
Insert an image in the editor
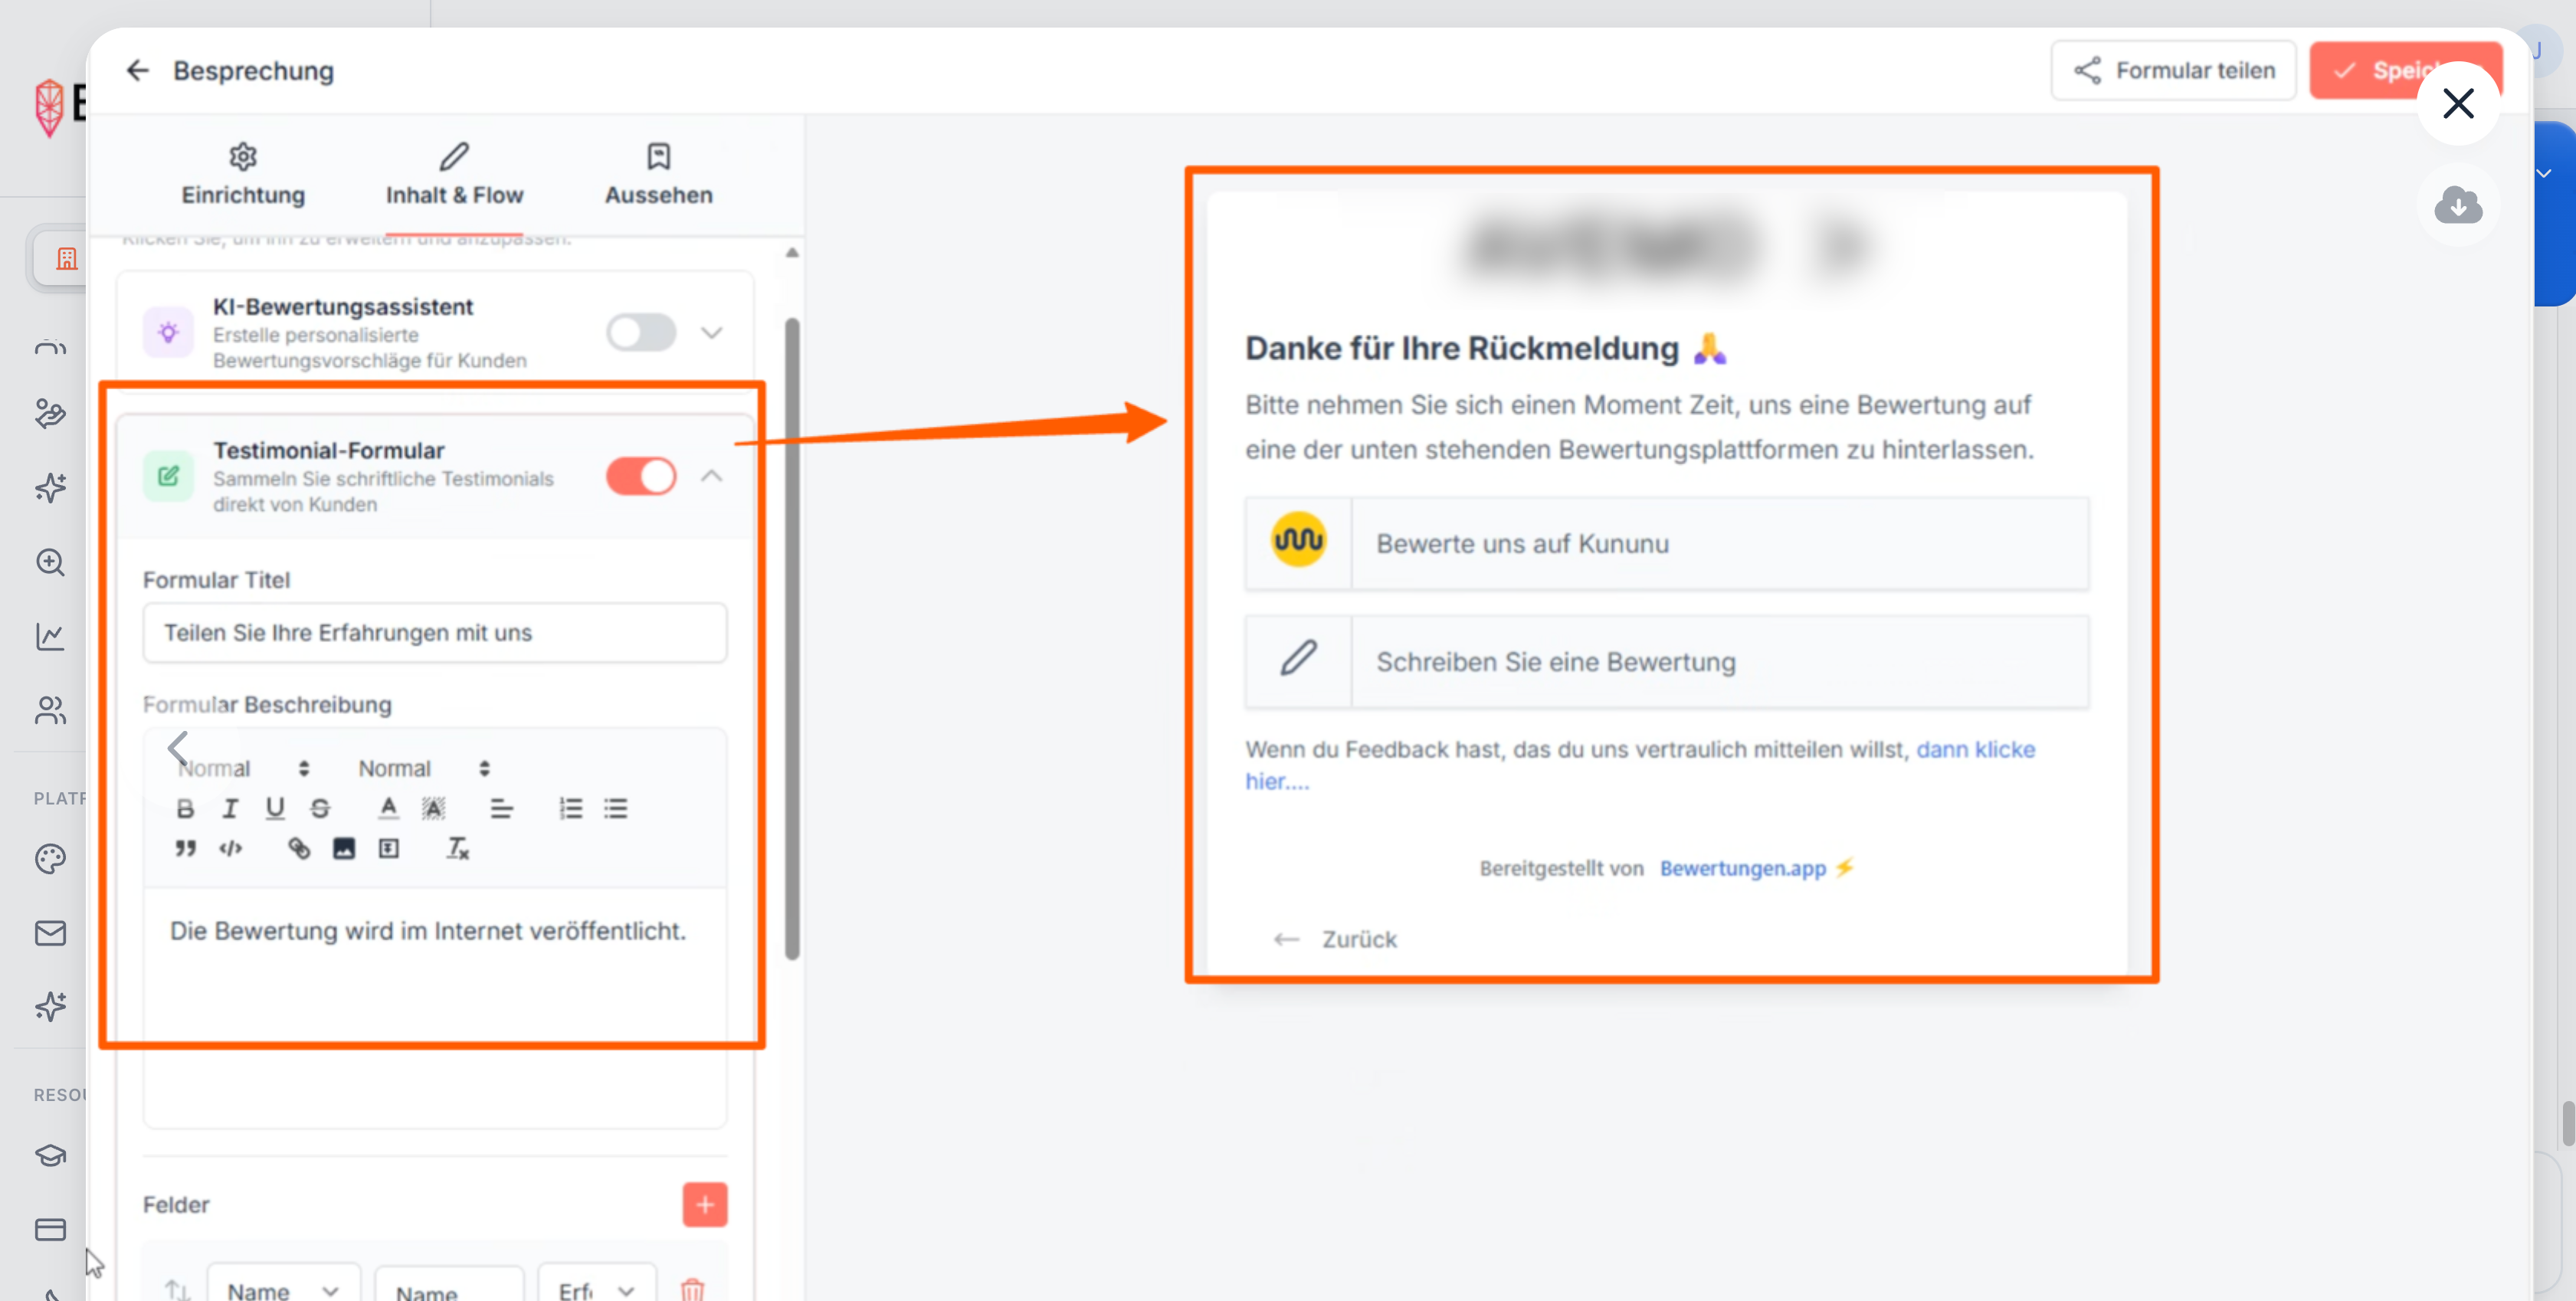point(344,848)
